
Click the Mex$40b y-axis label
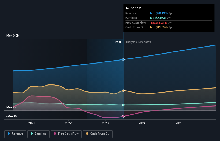tap(13, 36)
